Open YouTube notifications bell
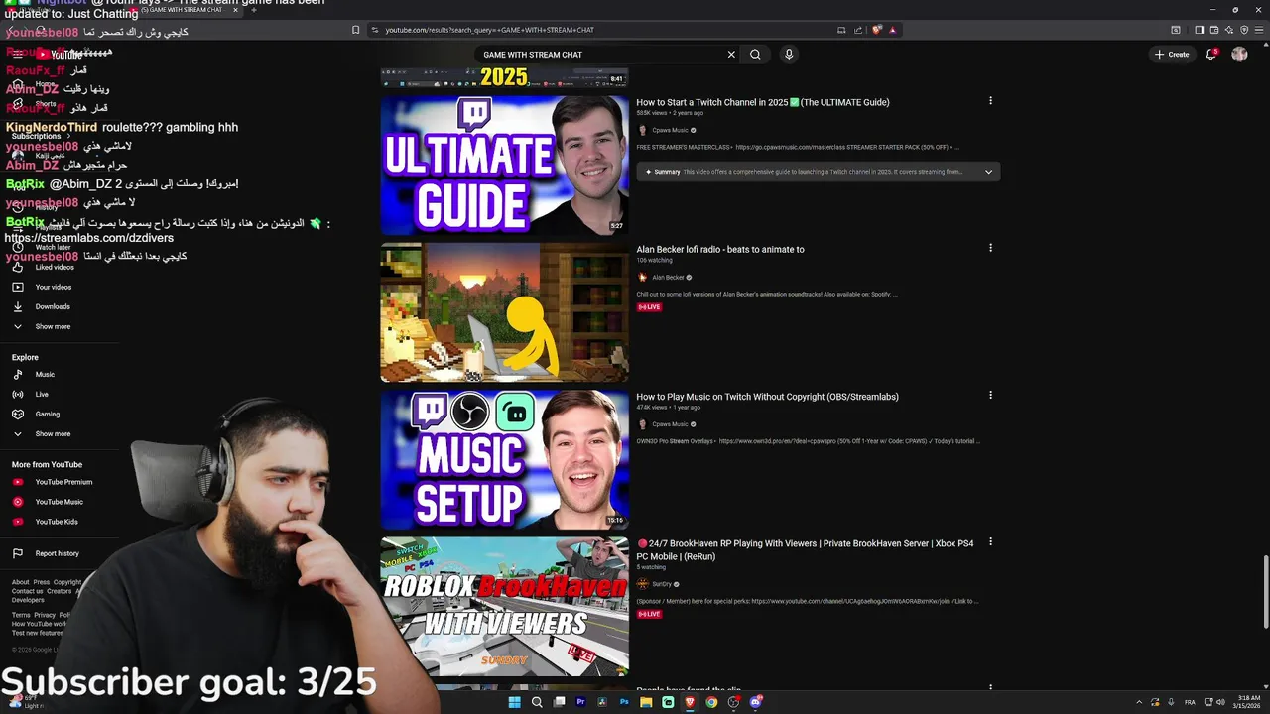The width and height of the screenshot is (1270, 714). click(x=1210, y=55)
